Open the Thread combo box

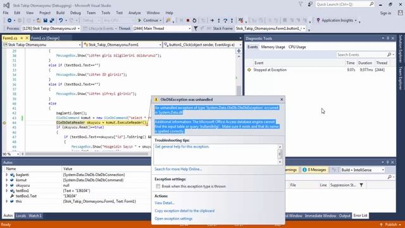tap(162, 28)
